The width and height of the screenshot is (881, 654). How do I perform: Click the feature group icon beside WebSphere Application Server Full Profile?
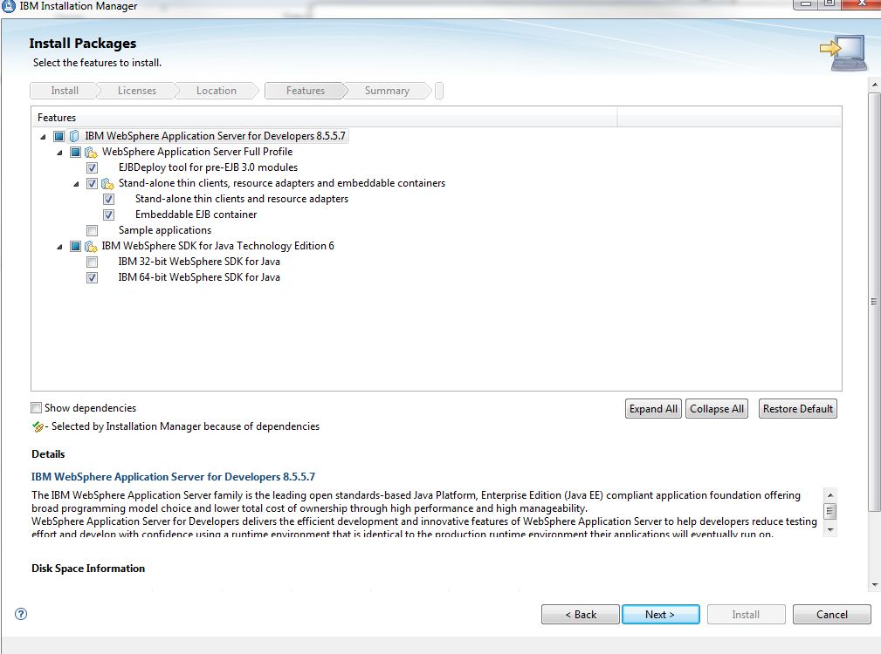pos(91,152)
